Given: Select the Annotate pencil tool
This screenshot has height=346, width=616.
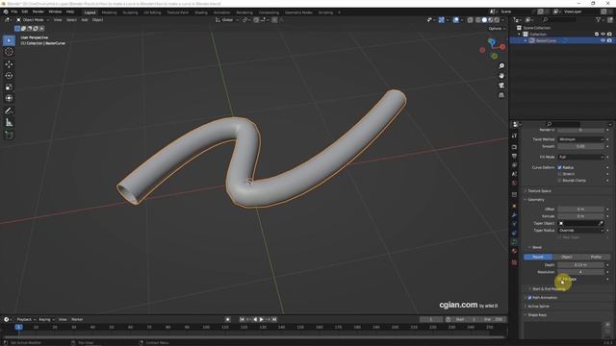Looking at the screenshot, I should pos(9,111).
